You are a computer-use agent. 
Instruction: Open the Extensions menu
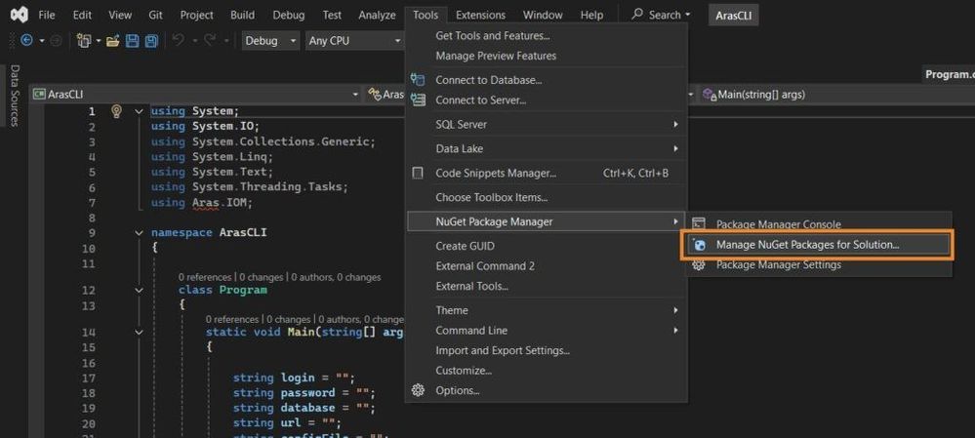[x=480, y=15]
